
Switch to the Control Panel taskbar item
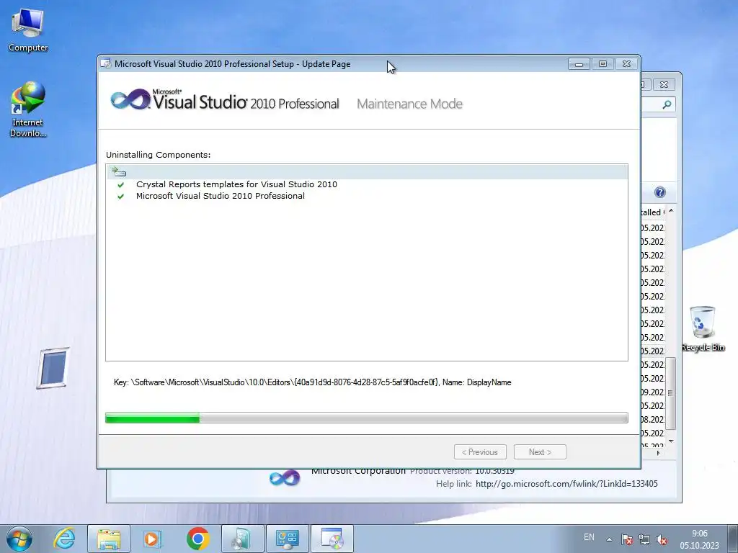287,539
